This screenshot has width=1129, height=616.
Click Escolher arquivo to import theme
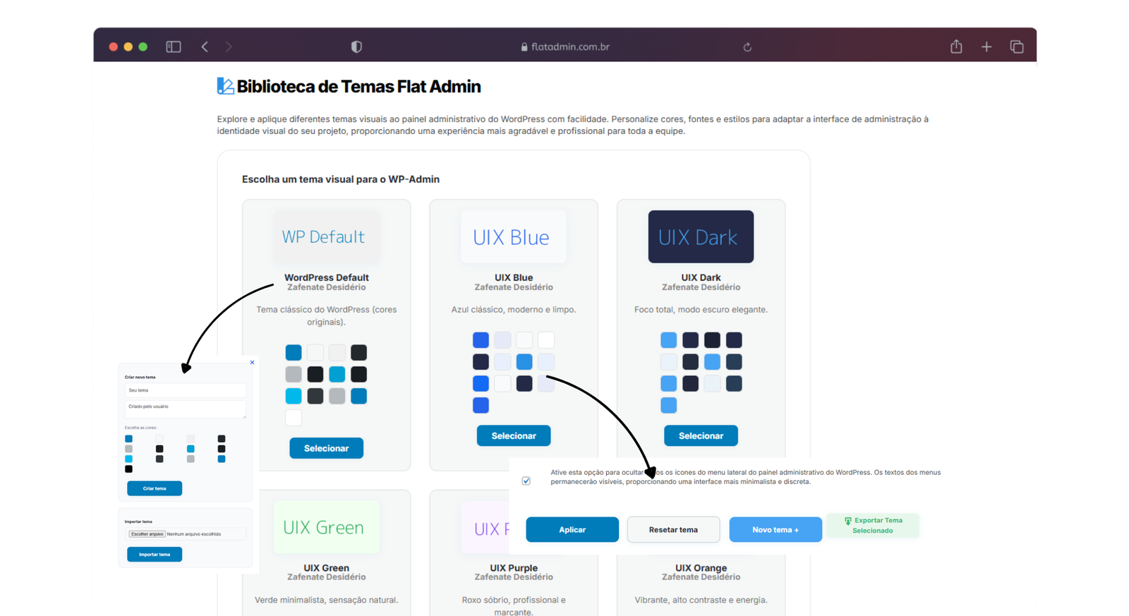pos(147,534)
